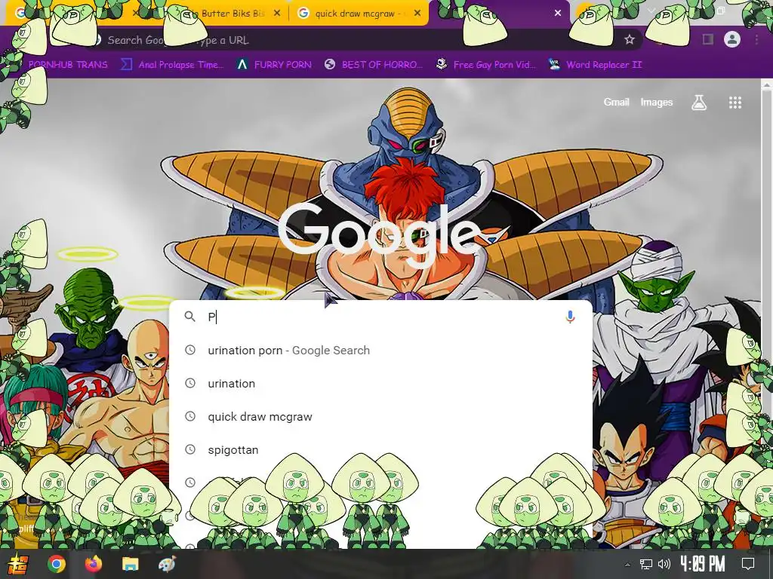Open the Chrome profile avatar
This screenshot has width=773, height=579.
732,39
